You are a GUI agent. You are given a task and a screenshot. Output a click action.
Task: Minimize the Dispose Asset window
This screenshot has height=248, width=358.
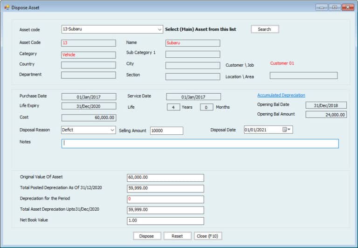point(322,7)
